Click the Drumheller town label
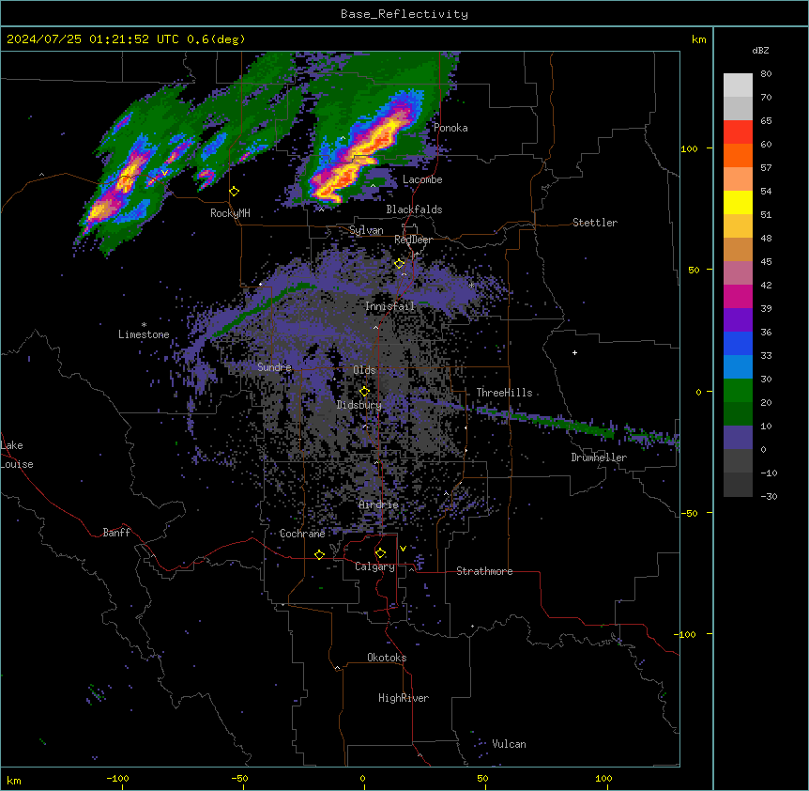This screenshot has width=809, height=791. (x=599, y=458)
